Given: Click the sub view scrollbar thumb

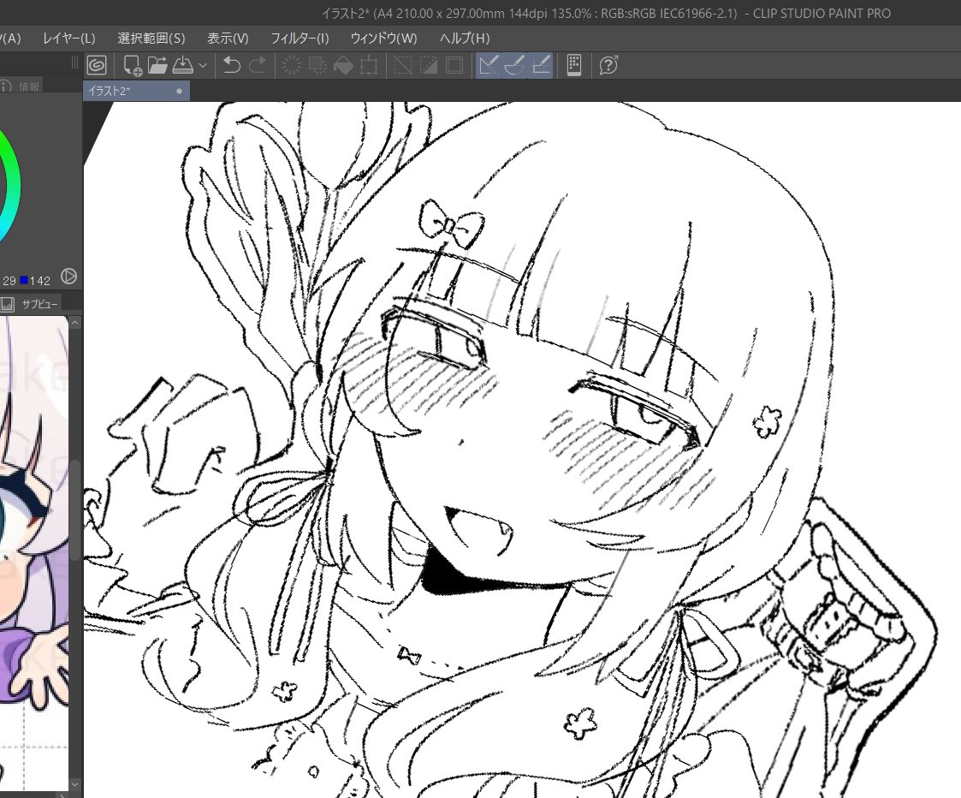Looking at the screenshot, I should [x=74, y=509].
